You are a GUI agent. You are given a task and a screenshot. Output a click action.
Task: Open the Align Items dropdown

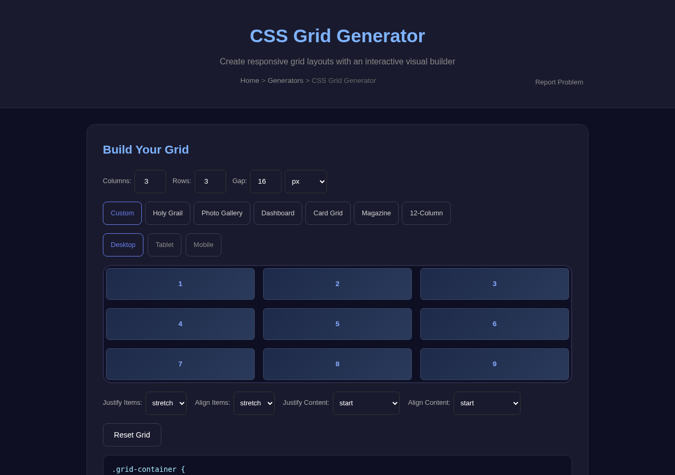click(x=254, y=403)
